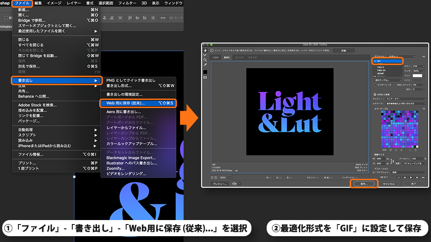Click the three-dots more options toolbar icon
This screenshot has width=431, height=242.
click(163, 18)
